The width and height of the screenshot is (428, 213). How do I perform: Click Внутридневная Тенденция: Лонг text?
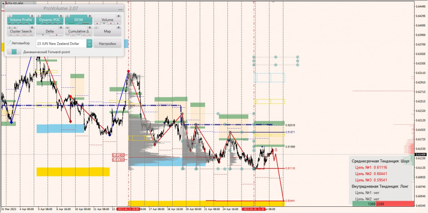[x=380, y=186]
